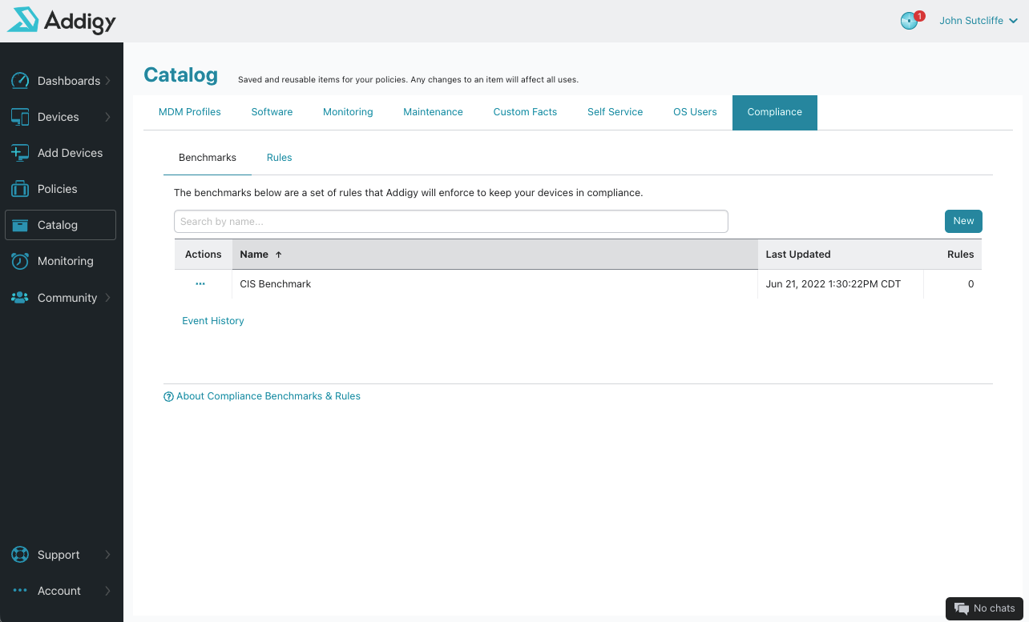This screenshot has width=1029, height=622.
Task: Open the Dashboards sidebar item
Action: point(61,81)
